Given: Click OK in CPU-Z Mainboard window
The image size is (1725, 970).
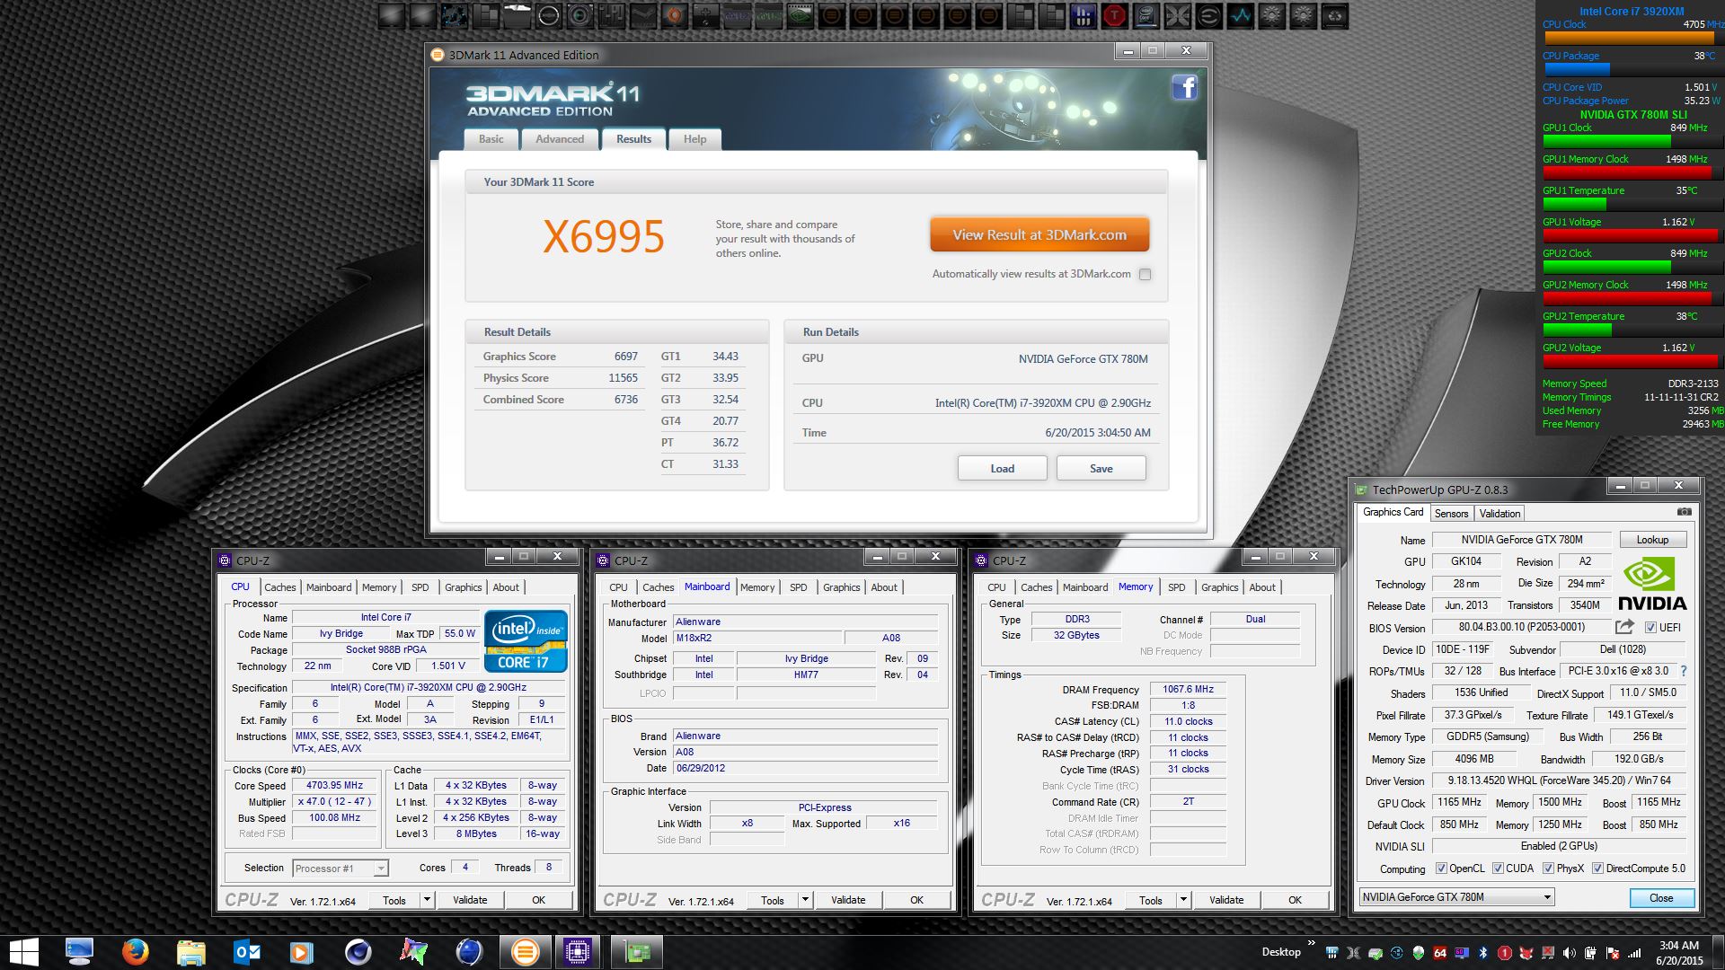Looking at the screenshot, I should tap(916, 900).
